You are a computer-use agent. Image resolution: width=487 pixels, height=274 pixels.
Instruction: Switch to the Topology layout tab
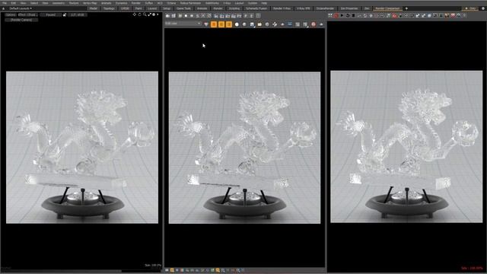109,8
